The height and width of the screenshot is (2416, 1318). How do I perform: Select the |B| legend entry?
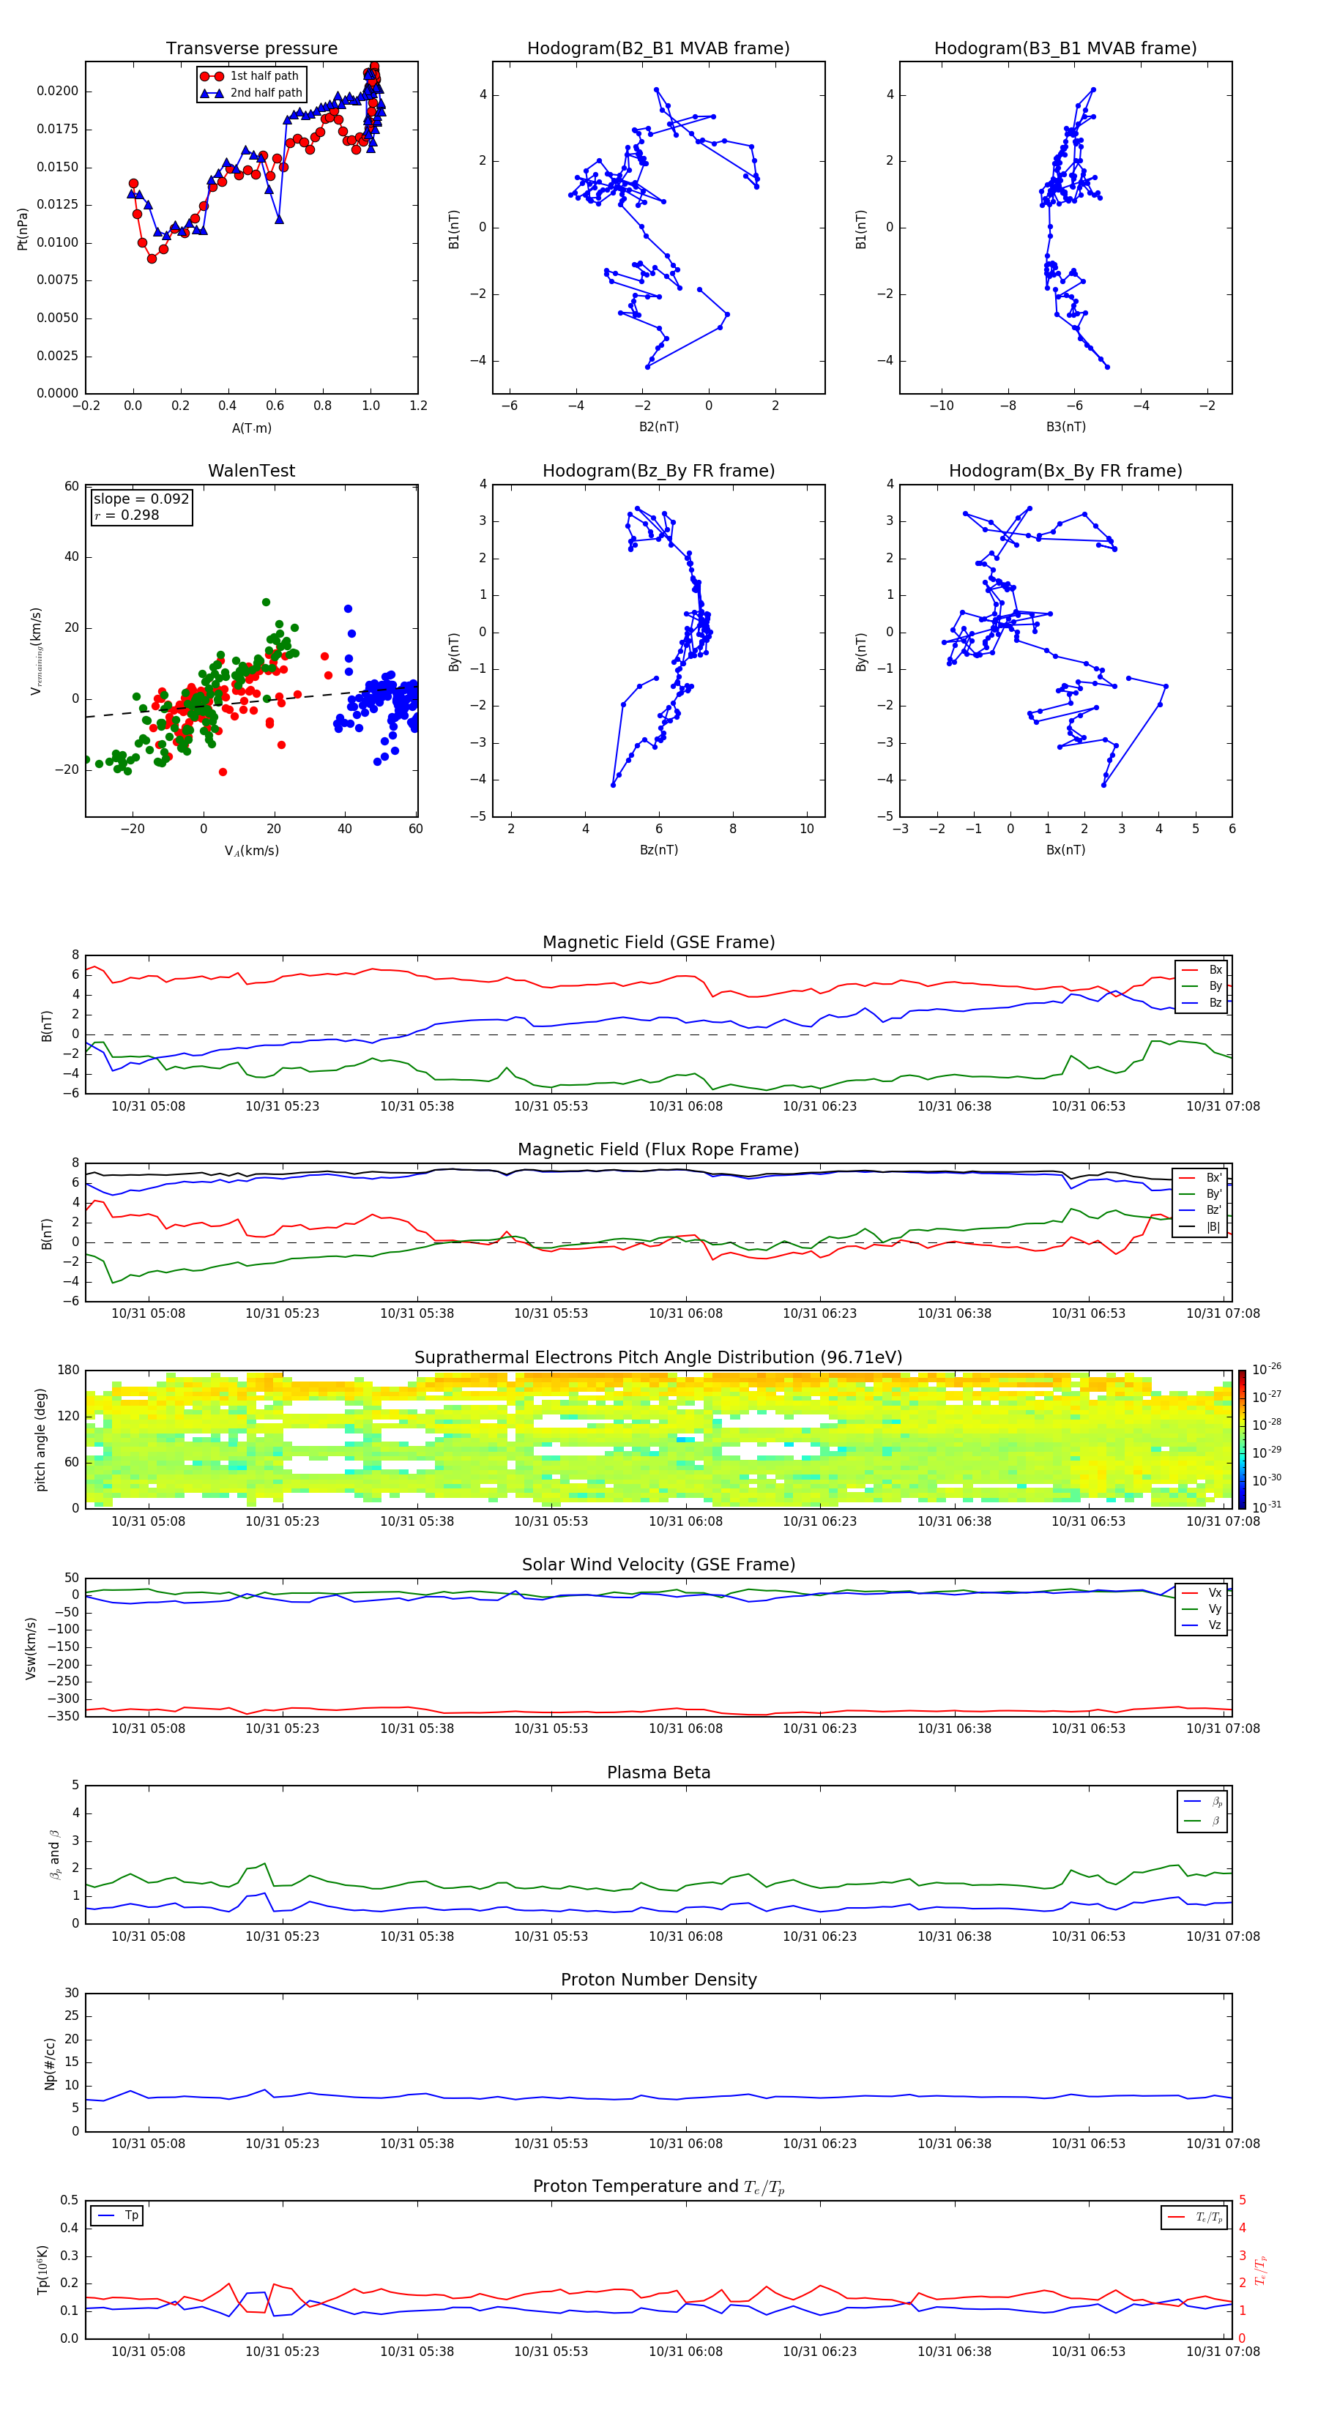coord(1201,1227)
